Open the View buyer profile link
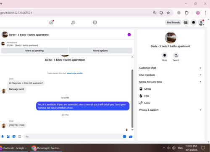The height and width of the screenshot is (152, 210). [75, 73]
